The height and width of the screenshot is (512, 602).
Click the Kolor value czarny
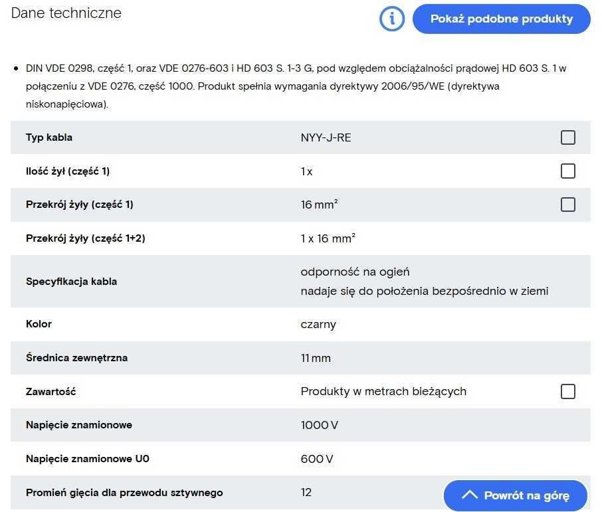click(x=318, y=324)
